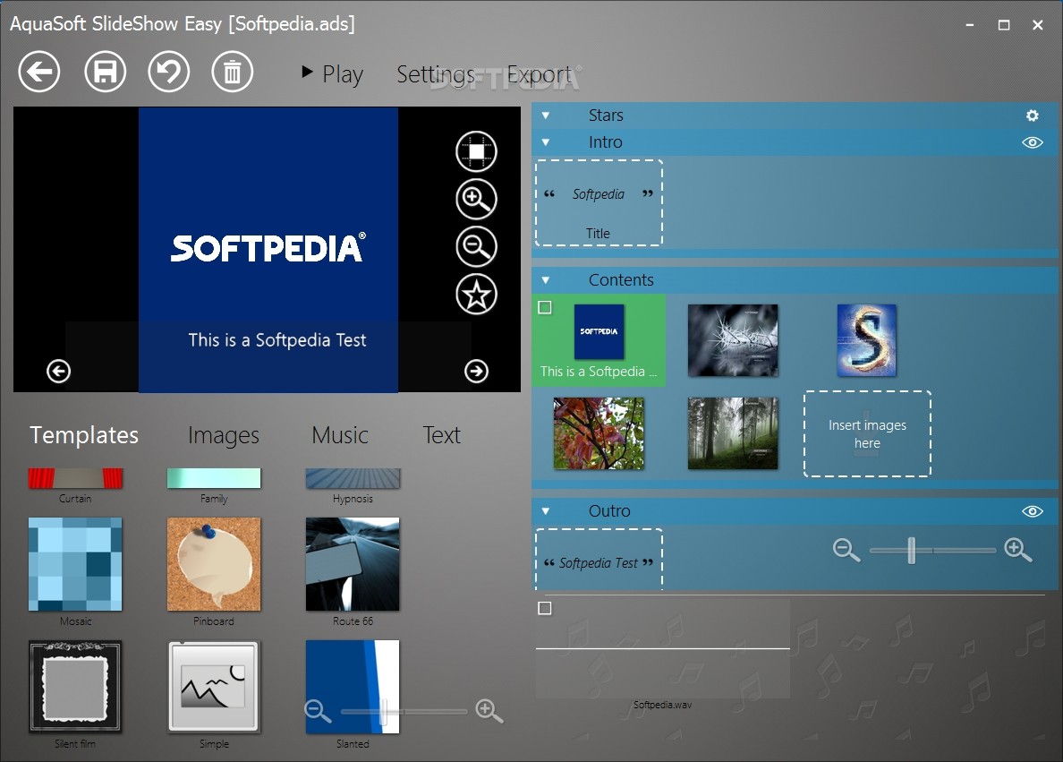Select the Silent film template
This screenshot has width=1063, height=762.
(75, 687)
